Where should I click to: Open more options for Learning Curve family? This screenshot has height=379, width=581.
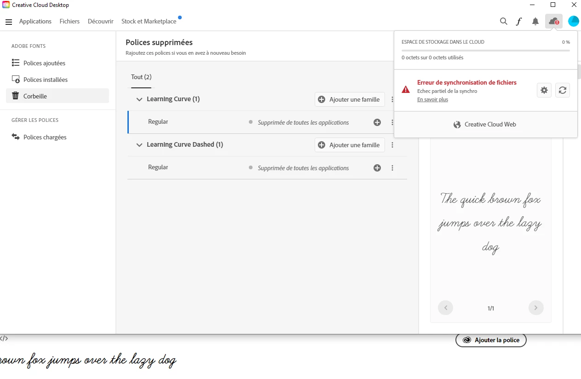point(392,99)
